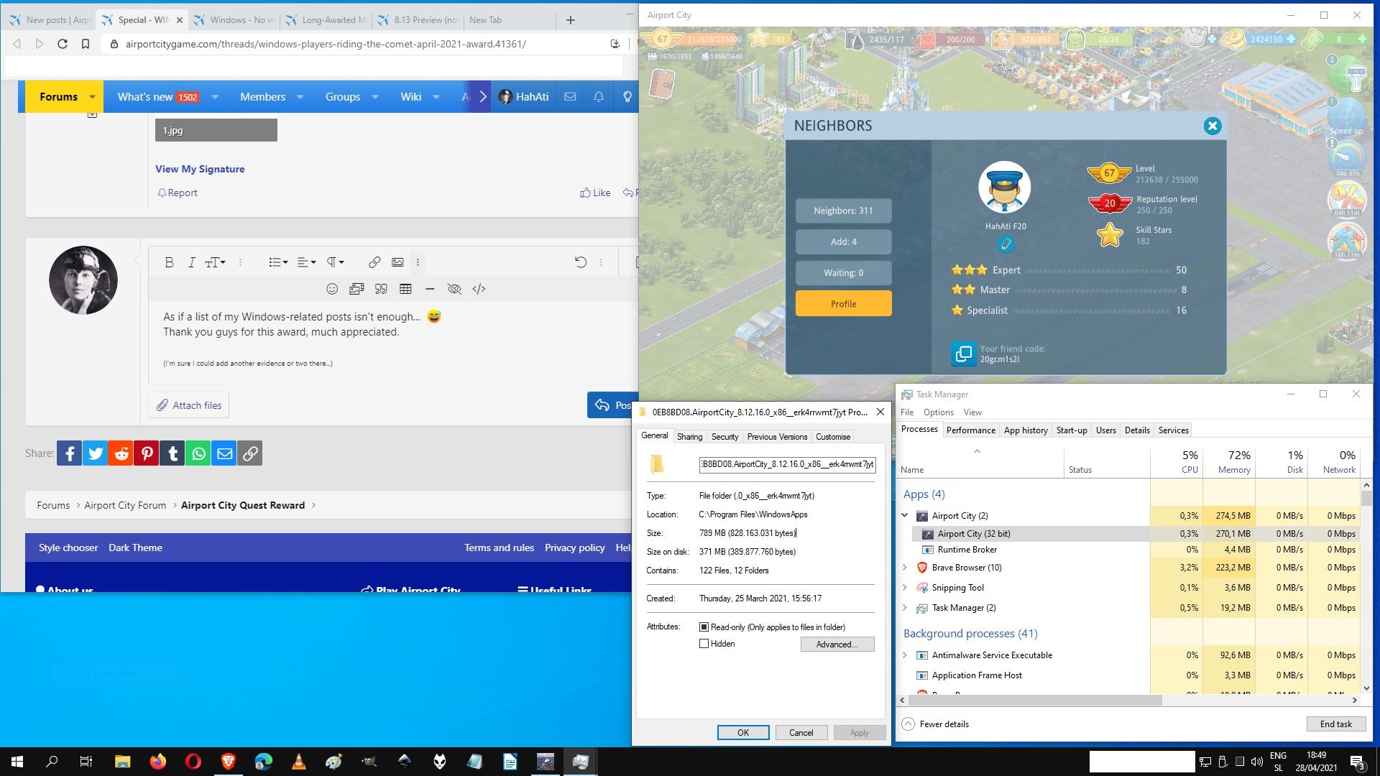The image size is (1380, 776).
Task: Click the Neighbors: 311 button
Action: [x=844, y=211]
